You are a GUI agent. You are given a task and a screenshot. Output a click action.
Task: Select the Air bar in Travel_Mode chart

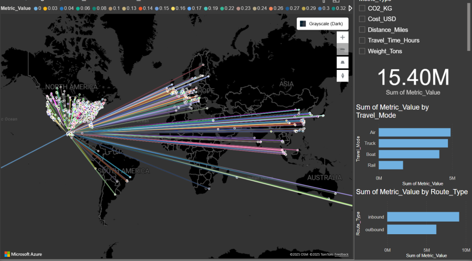(x=414, y=132)
